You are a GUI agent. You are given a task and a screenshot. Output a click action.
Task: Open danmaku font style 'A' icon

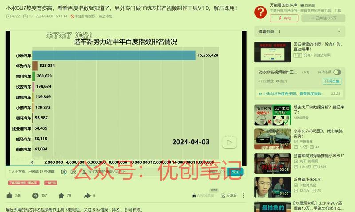[84, 172]
